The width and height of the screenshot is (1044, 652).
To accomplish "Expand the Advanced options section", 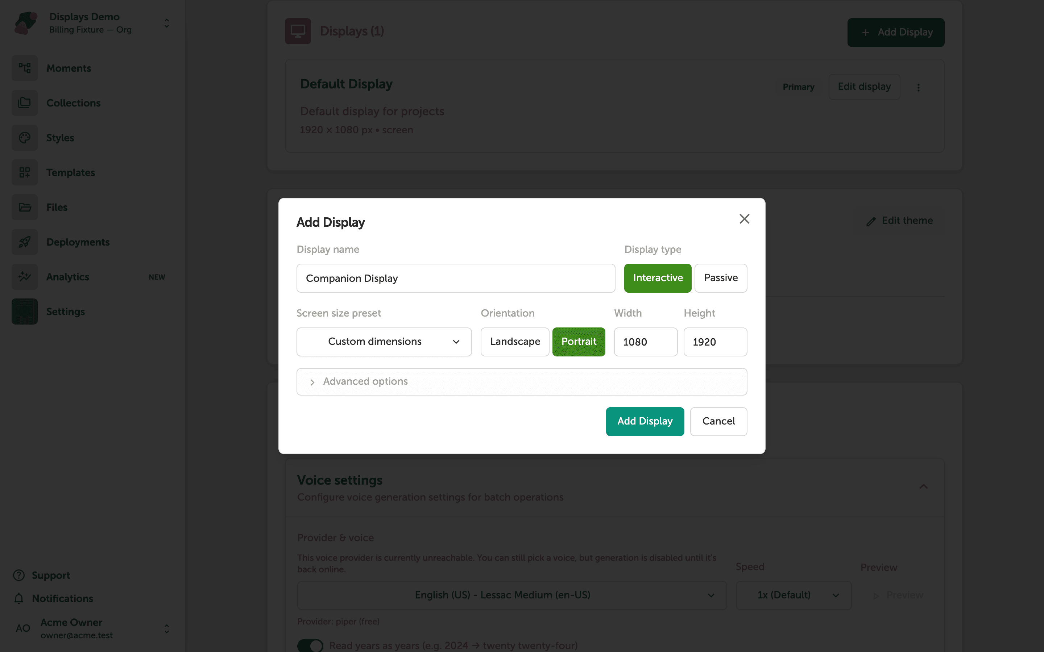I will click(522, 382).
